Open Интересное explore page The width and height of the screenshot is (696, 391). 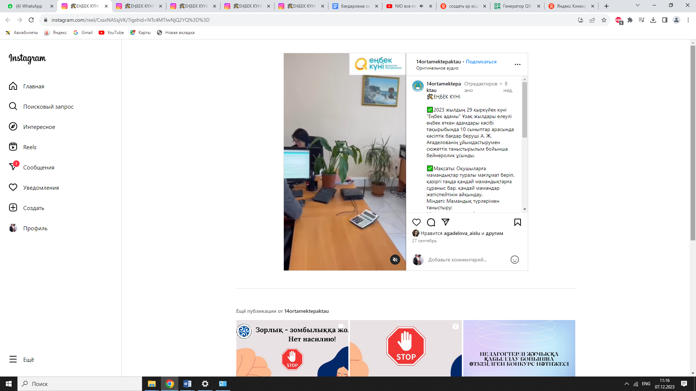click(x=39, y=127)
